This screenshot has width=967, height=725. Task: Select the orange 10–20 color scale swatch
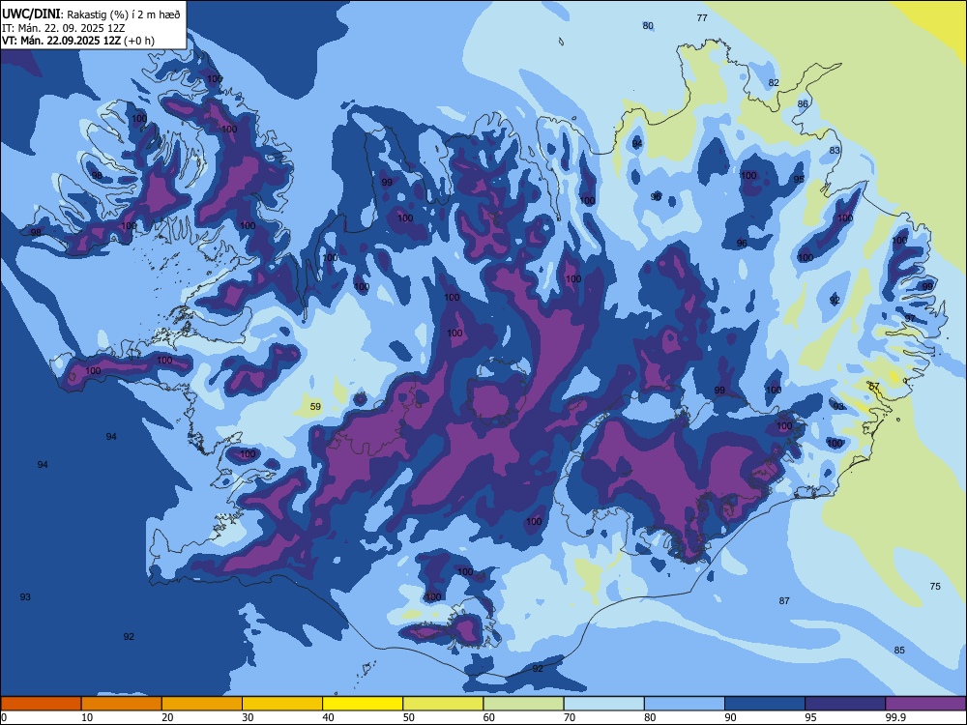click(122, 704)
